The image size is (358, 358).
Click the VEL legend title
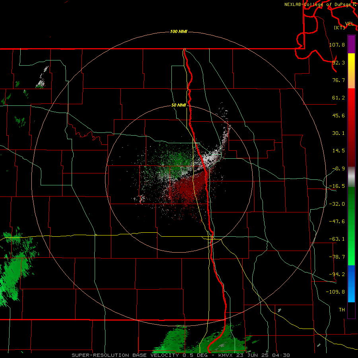(349, 24)
